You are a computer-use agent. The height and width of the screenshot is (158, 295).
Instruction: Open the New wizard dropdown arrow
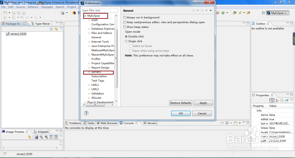tap(9, 13)
